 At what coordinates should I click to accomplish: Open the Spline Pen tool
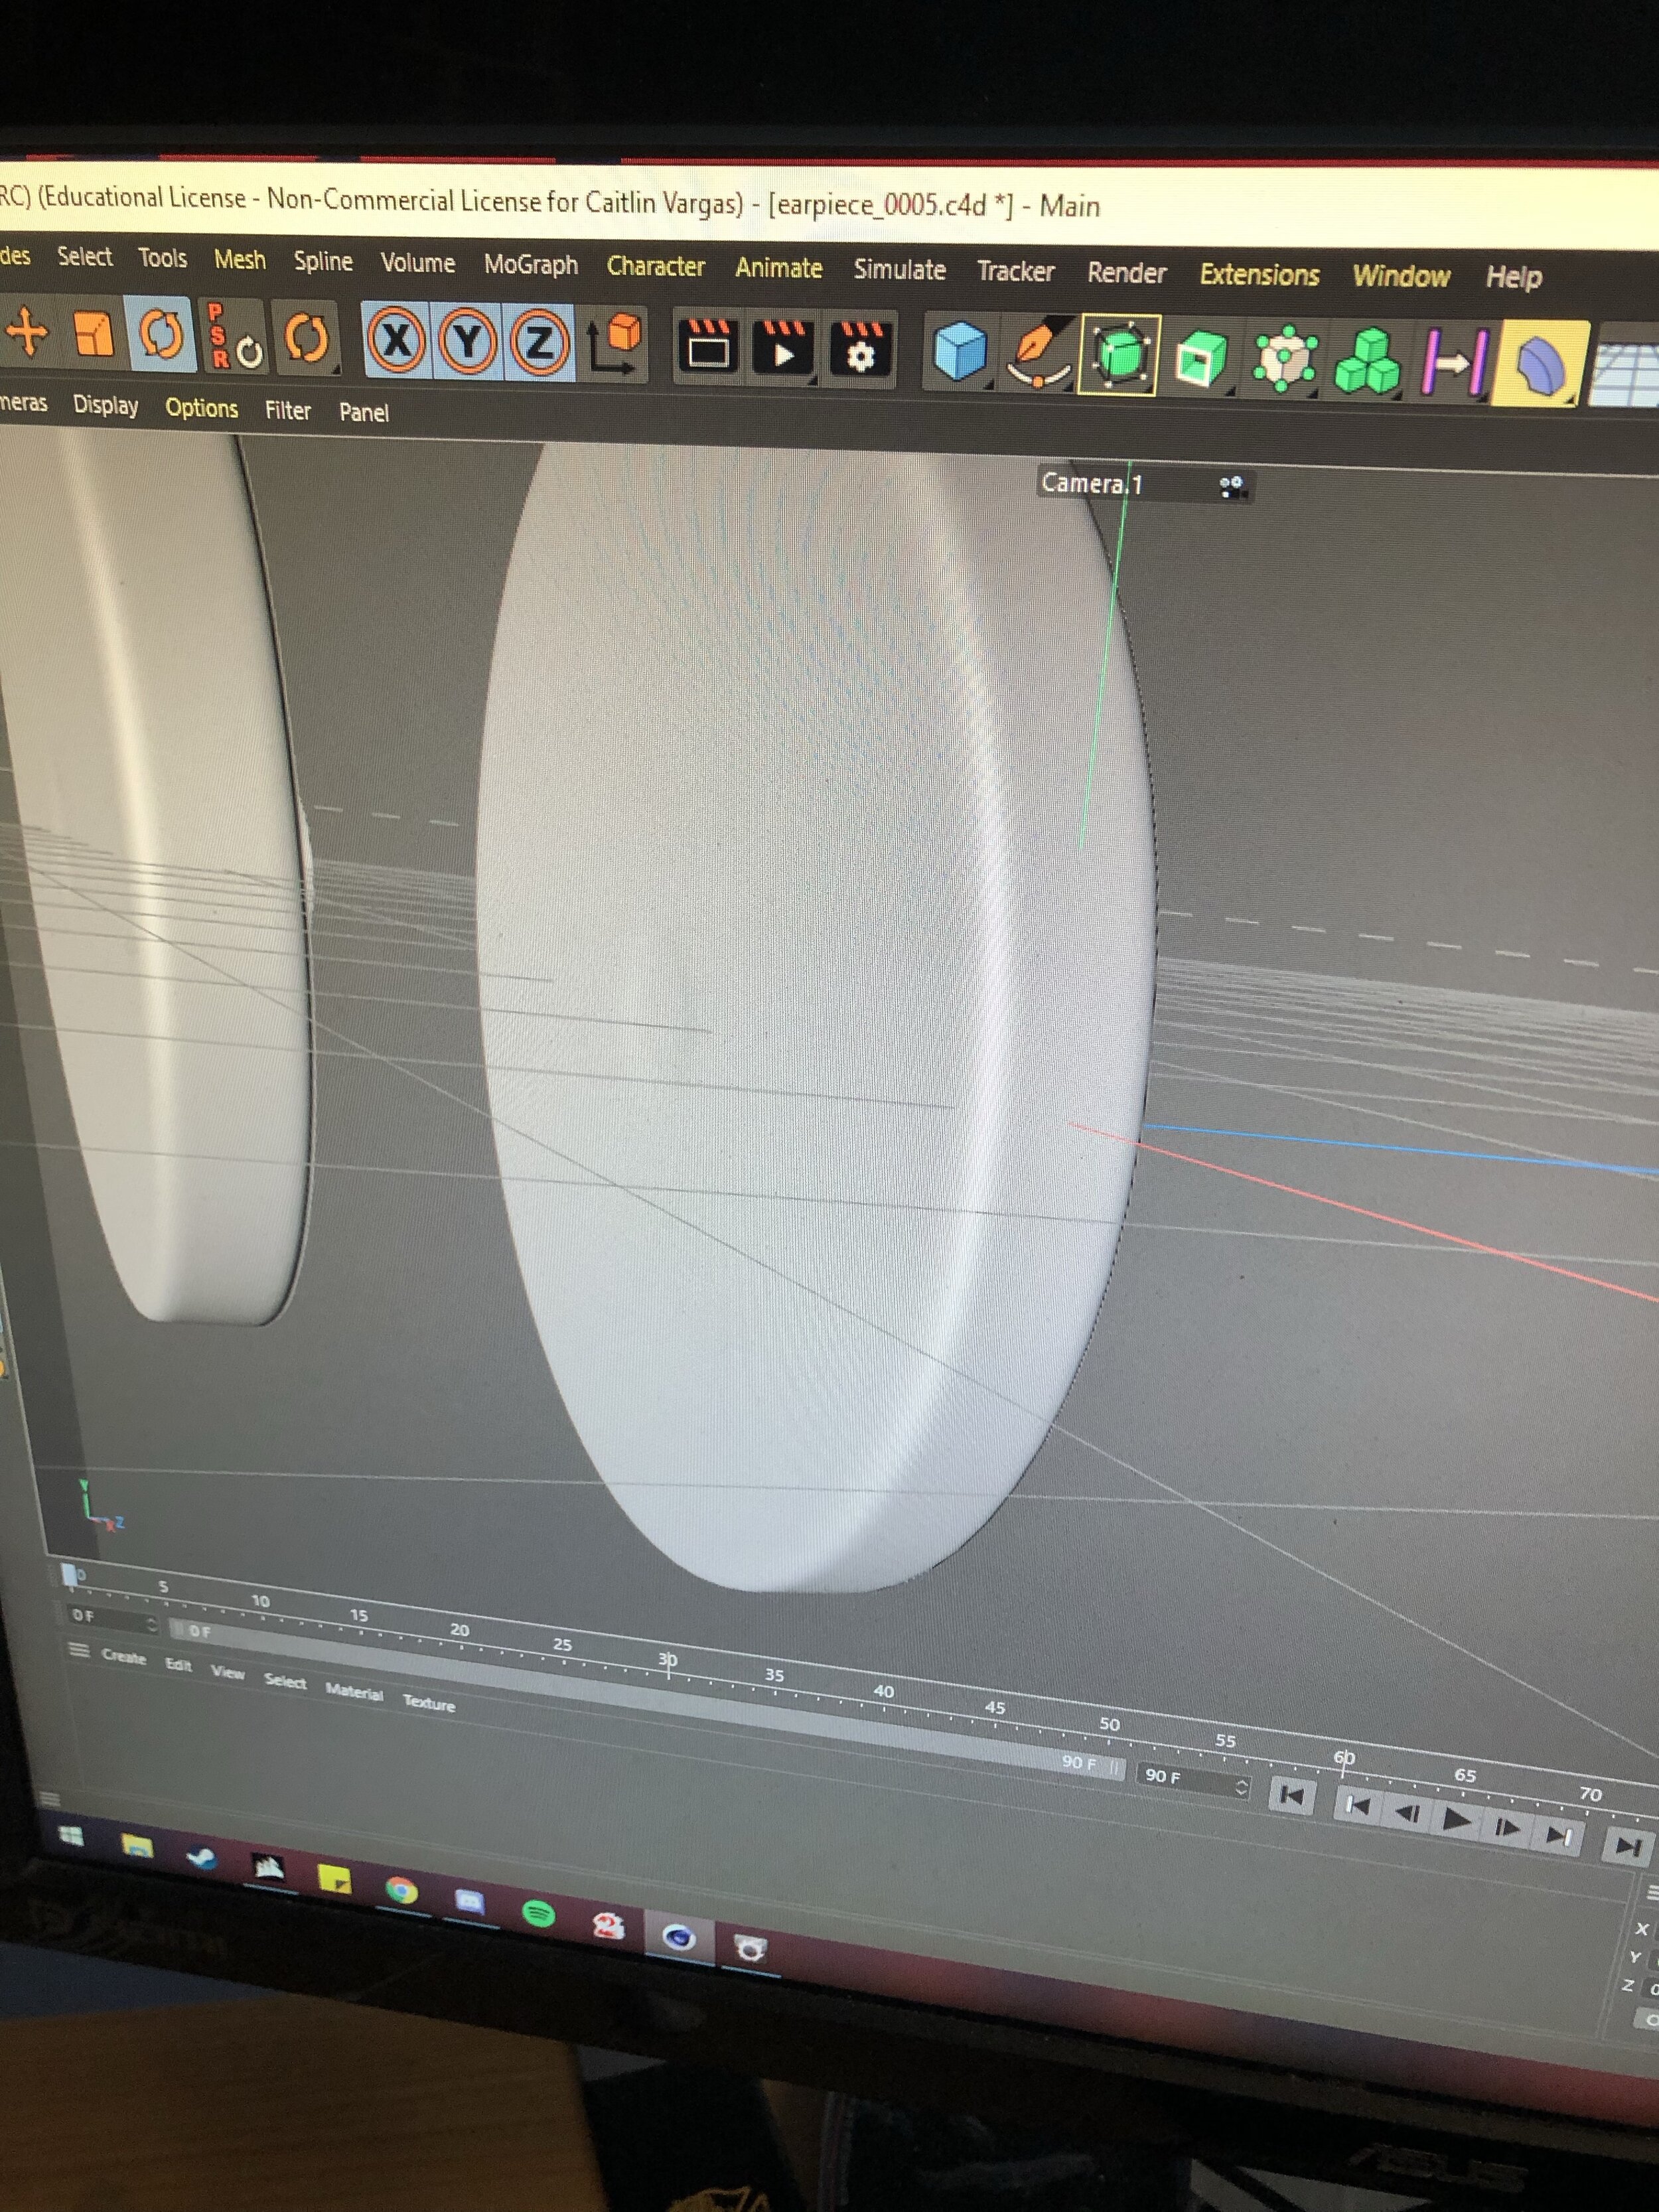pyautogui.click(x=1037, y=353)
